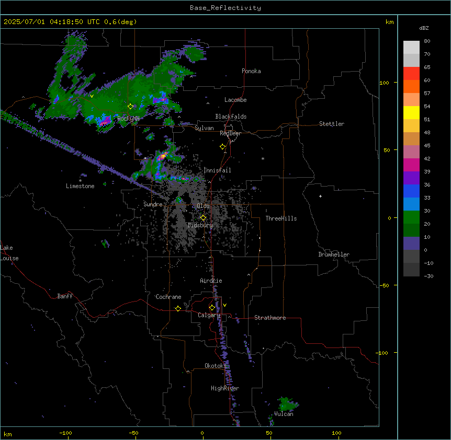Select the orange 57-60 dBZ legend swatch
Viewport: 451px width, 440px height.
[x=411, y=86]
